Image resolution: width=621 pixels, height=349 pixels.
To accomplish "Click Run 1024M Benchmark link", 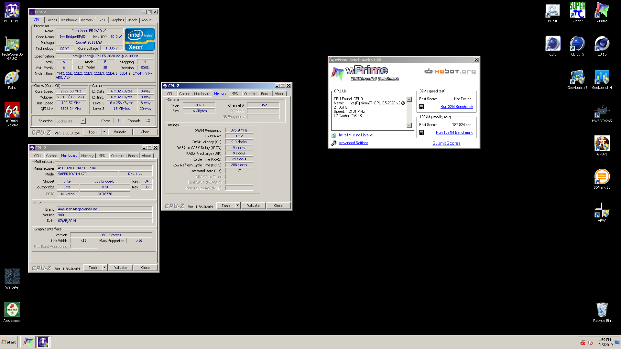I will (x=454, y=132).
